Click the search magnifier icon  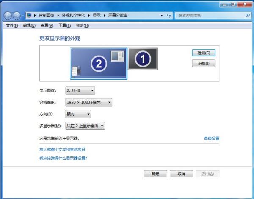pos(248,16)
